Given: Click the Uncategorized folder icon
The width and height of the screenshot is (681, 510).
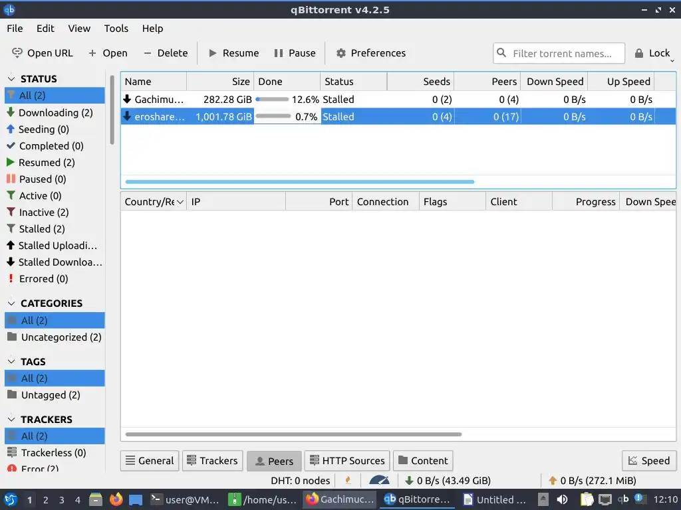Looking at the screenshot, I should click(12, 337).
